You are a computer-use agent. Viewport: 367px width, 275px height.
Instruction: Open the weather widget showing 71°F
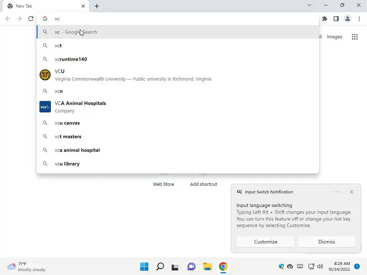(x=26, y=266)
